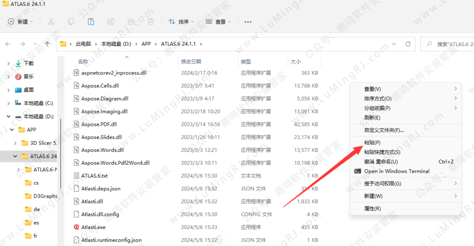The width and height of the screenshot is (474, 246).
Task: Click the Paste clipboard icon in toolbar
Action: click(x=91, y=22)
